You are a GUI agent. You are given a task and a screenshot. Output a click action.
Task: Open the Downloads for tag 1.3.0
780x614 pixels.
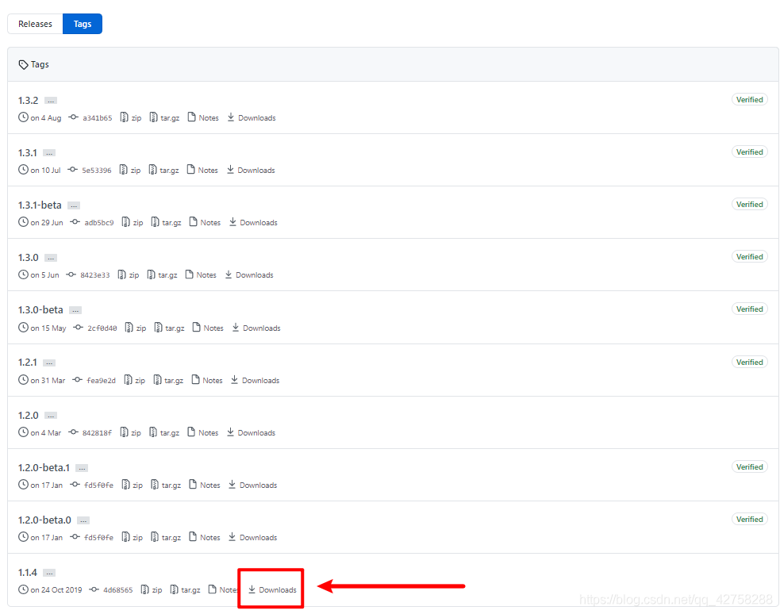tap(249, 275)
